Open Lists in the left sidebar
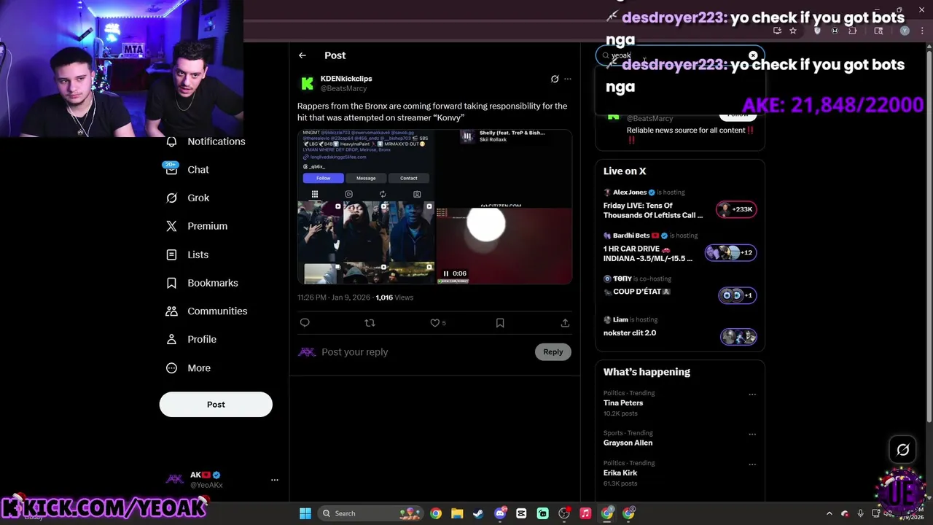The height and width of the screenshot is (525, 933). click(x=187, y=254)
